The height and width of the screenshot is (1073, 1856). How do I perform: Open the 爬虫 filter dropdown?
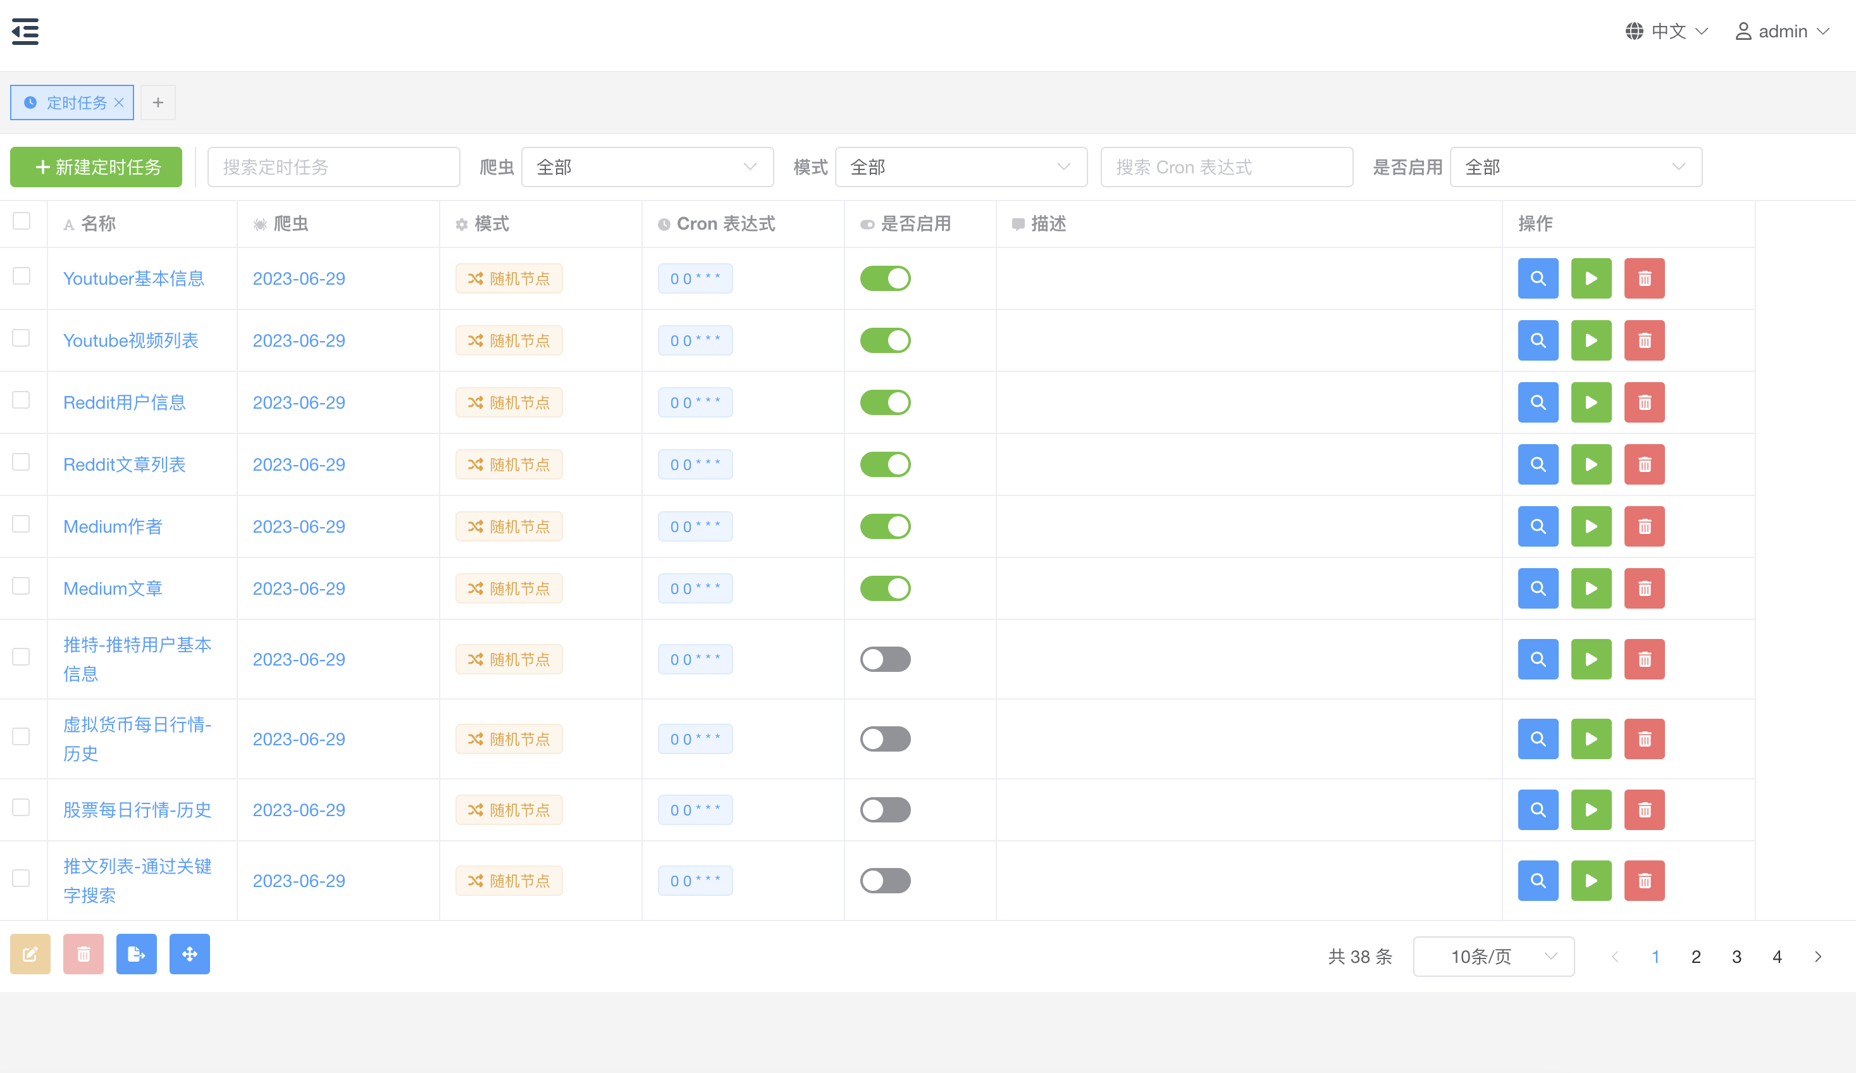pyautogui.click(x=647, y=167)
